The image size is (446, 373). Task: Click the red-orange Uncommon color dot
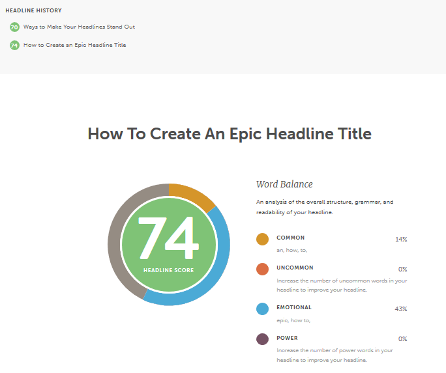pos(262,269)
